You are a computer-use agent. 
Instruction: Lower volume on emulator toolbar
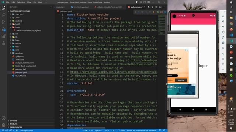pos(223,27)
